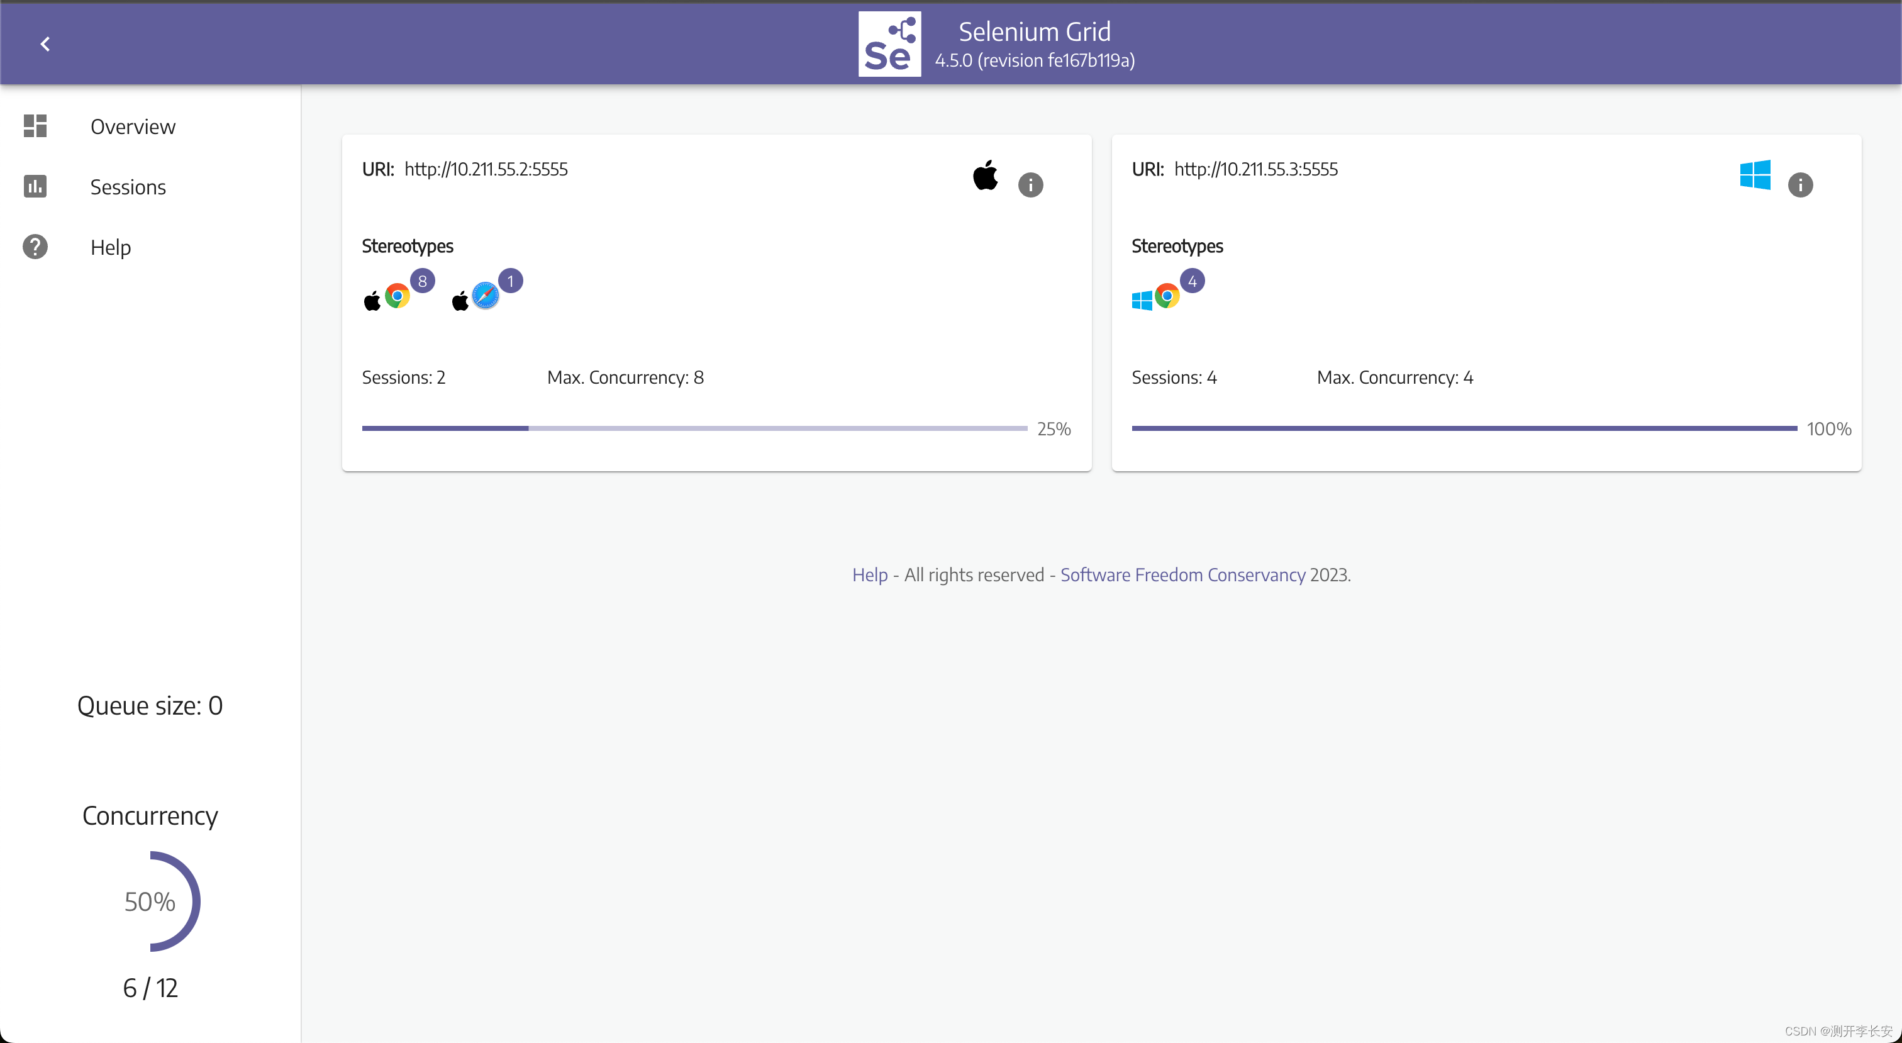Image resolution: width=1902 pixels, height=1043 pixels.
Task: Click 'Sessions: 2' on first node
Action: point(403,377)
